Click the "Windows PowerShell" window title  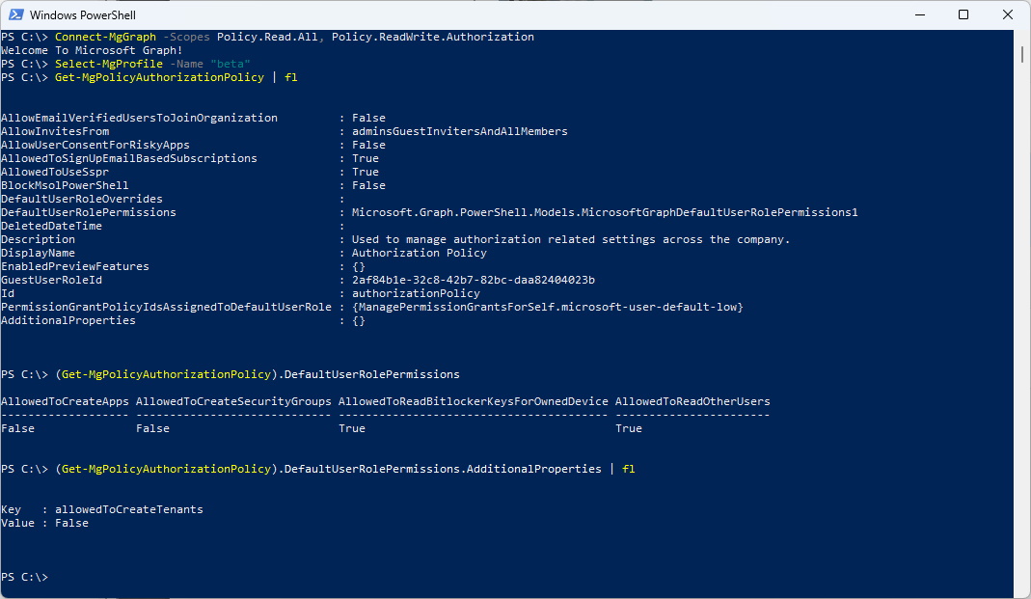(x=83, y=15)
